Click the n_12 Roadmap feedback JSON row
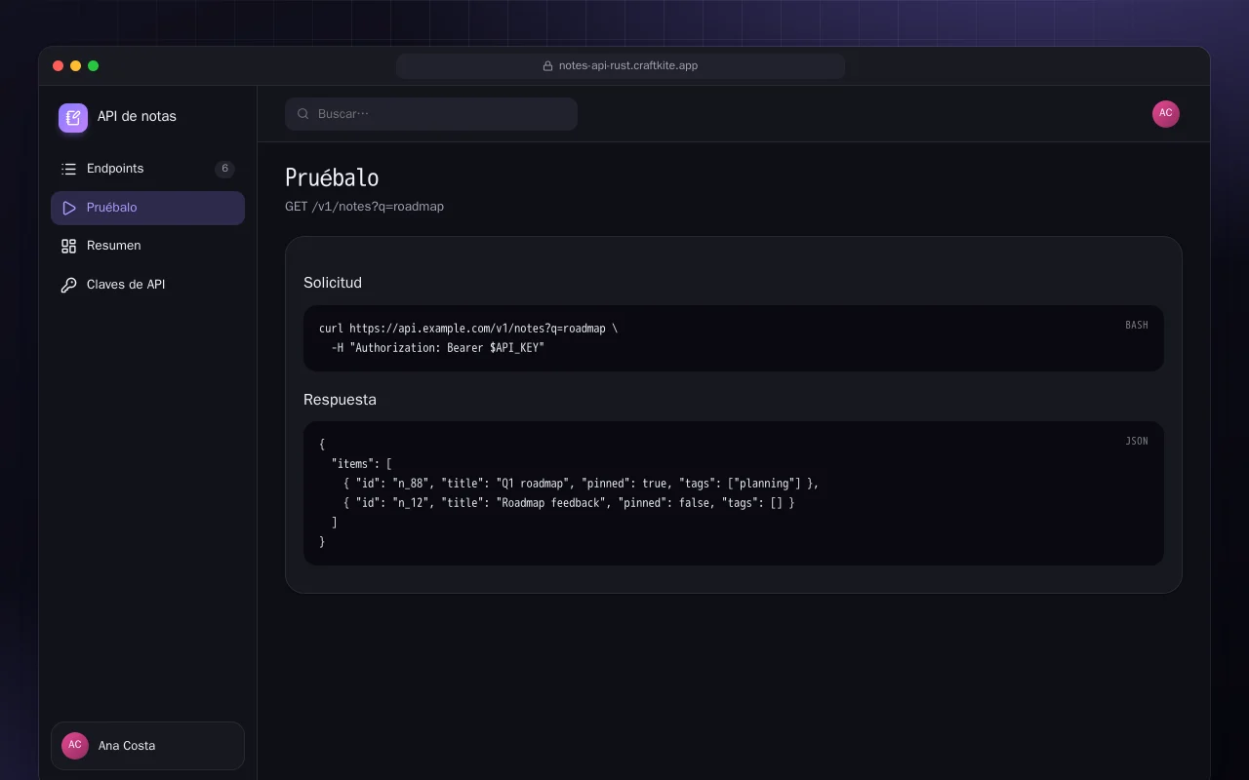The image size is (1249, 780). [x=569, y=503]
